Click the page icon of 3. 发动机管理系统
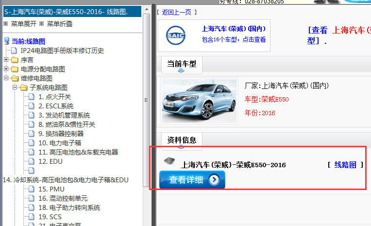371x226 pixels. pos(32,115)
